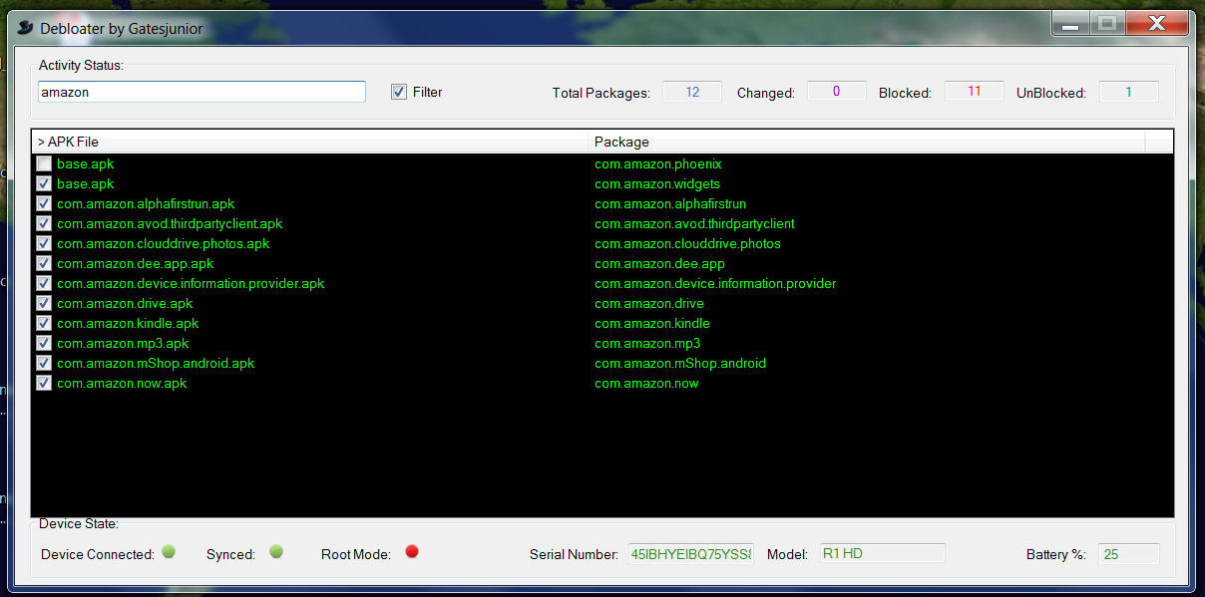The width and height of the screenshot is (1205, 597).
Task: Select the com.amazon.widgets package entry
Action: pos(657,184)
